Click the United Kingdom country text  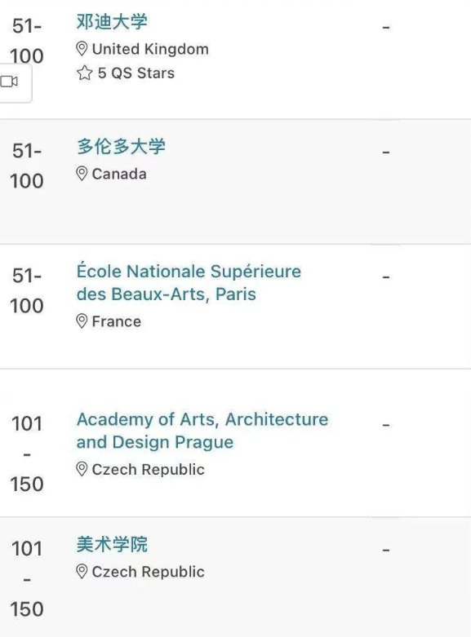point(150,49)
